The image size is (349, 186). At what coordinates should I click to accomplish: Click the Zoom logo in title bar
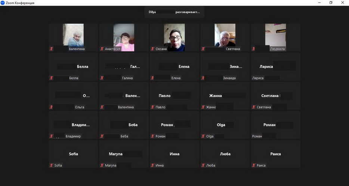(x=3, y=3)
